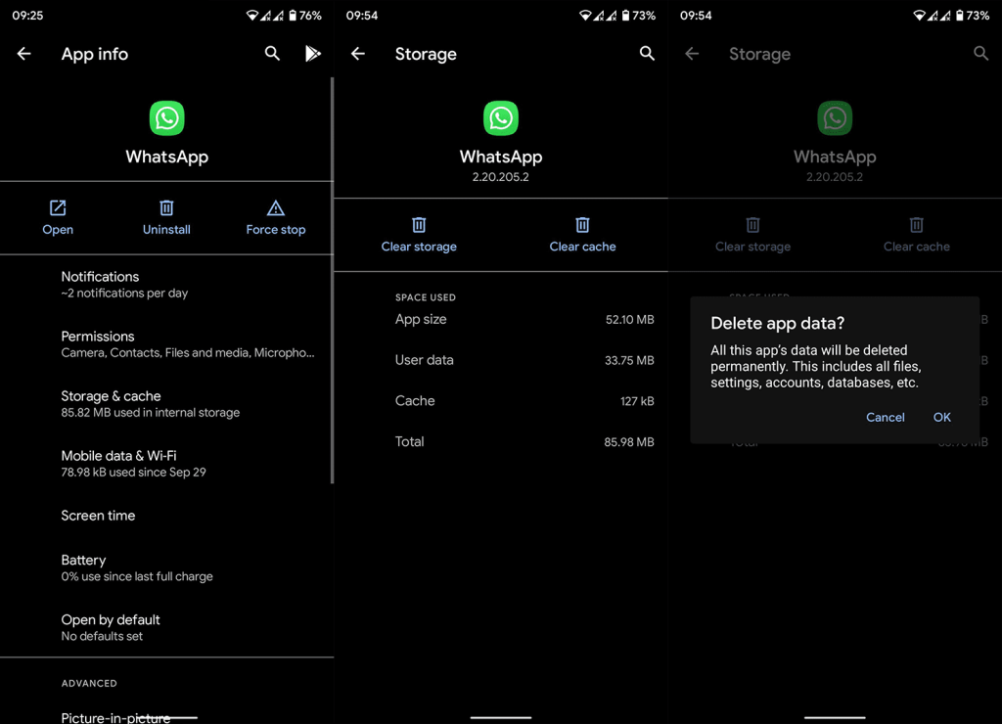Confirm deletion with OK button
Screen dimensions: 1002x724
[x=942, y=417]
